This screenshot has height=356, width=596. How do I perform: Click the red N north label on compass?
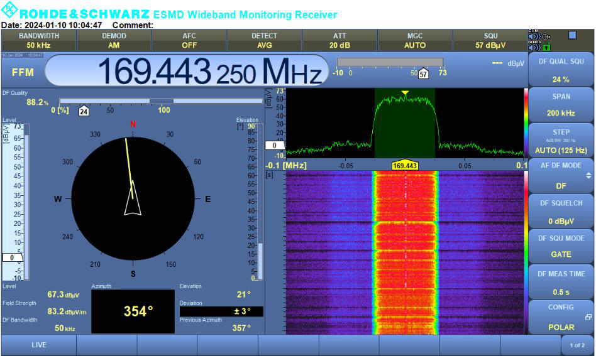(x=133, y=124)
